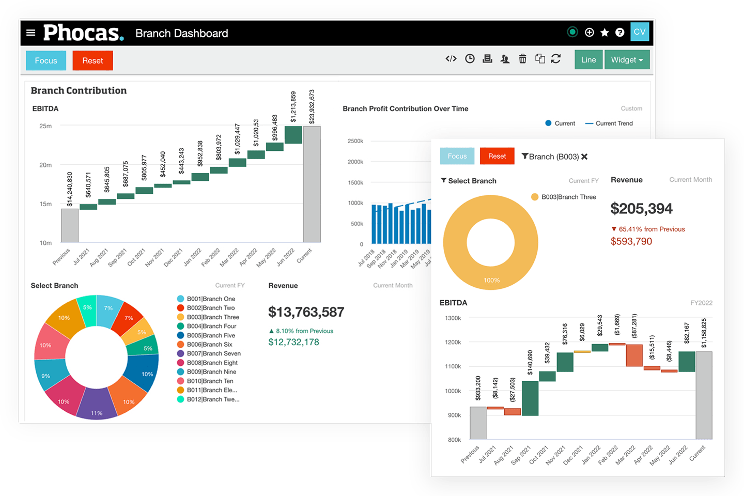Open the add new dashboard plus menu

[590, 32]
